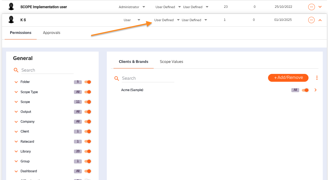Screen dimensions: 328x180
Task: Expand the Scope Type permission group
Action: 16,92
